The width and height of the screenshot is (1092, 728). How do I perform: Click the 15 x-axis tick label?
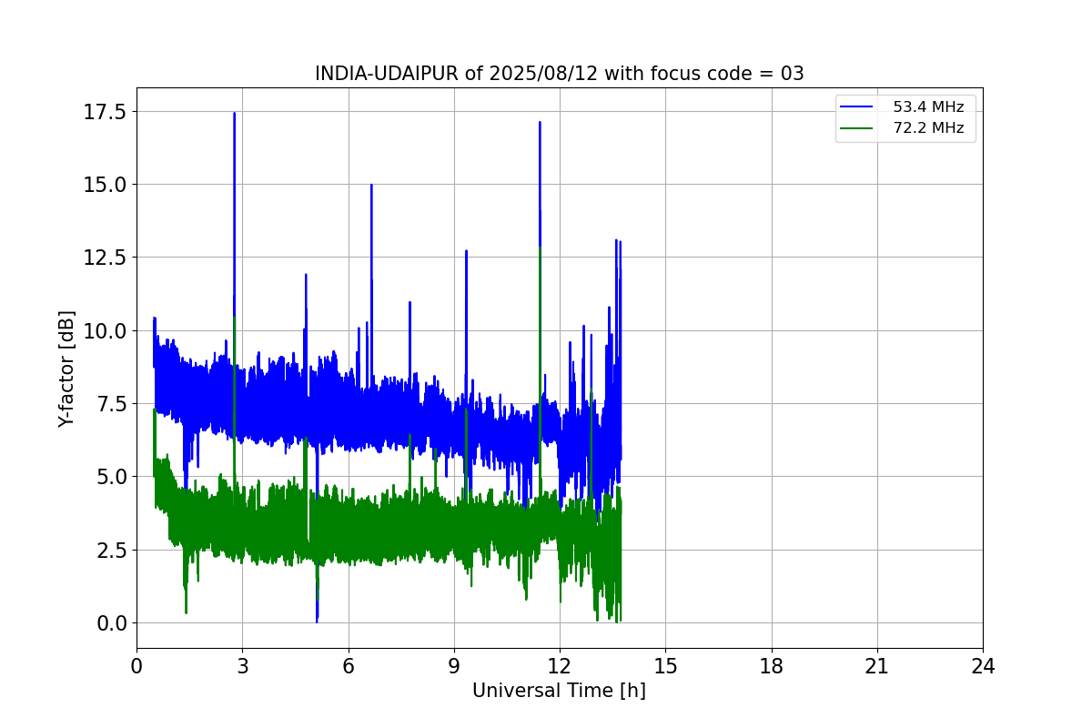(x=665, y=666)
